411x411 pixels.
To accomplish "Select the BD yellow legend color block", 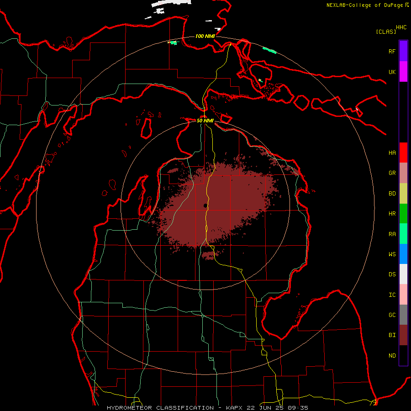I will [x=403, y=194].
